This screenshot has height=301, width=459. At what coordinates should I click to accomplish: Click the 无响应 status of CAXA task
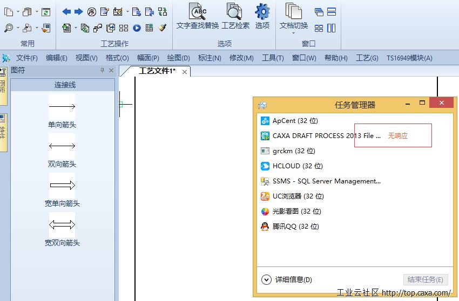coord(397,136)
